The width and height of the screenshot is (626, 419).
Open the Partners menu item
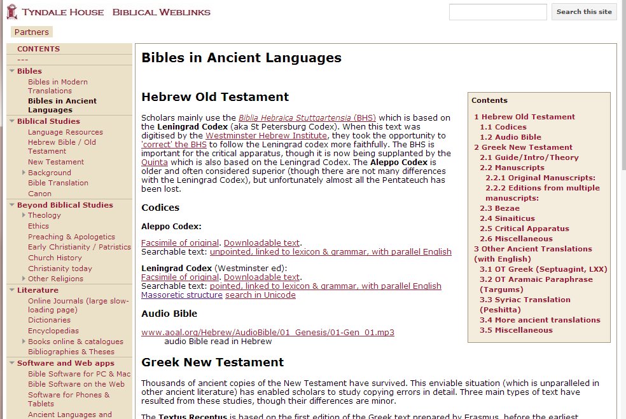point(32,32)
